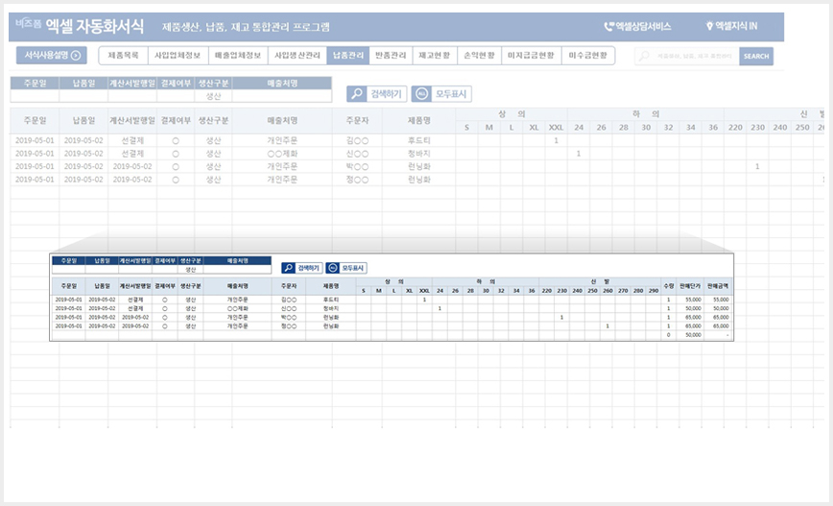Click the 모두표시 label on the main sheet
Viewport: 833px width, 506px height.
[x=451, y=94]
